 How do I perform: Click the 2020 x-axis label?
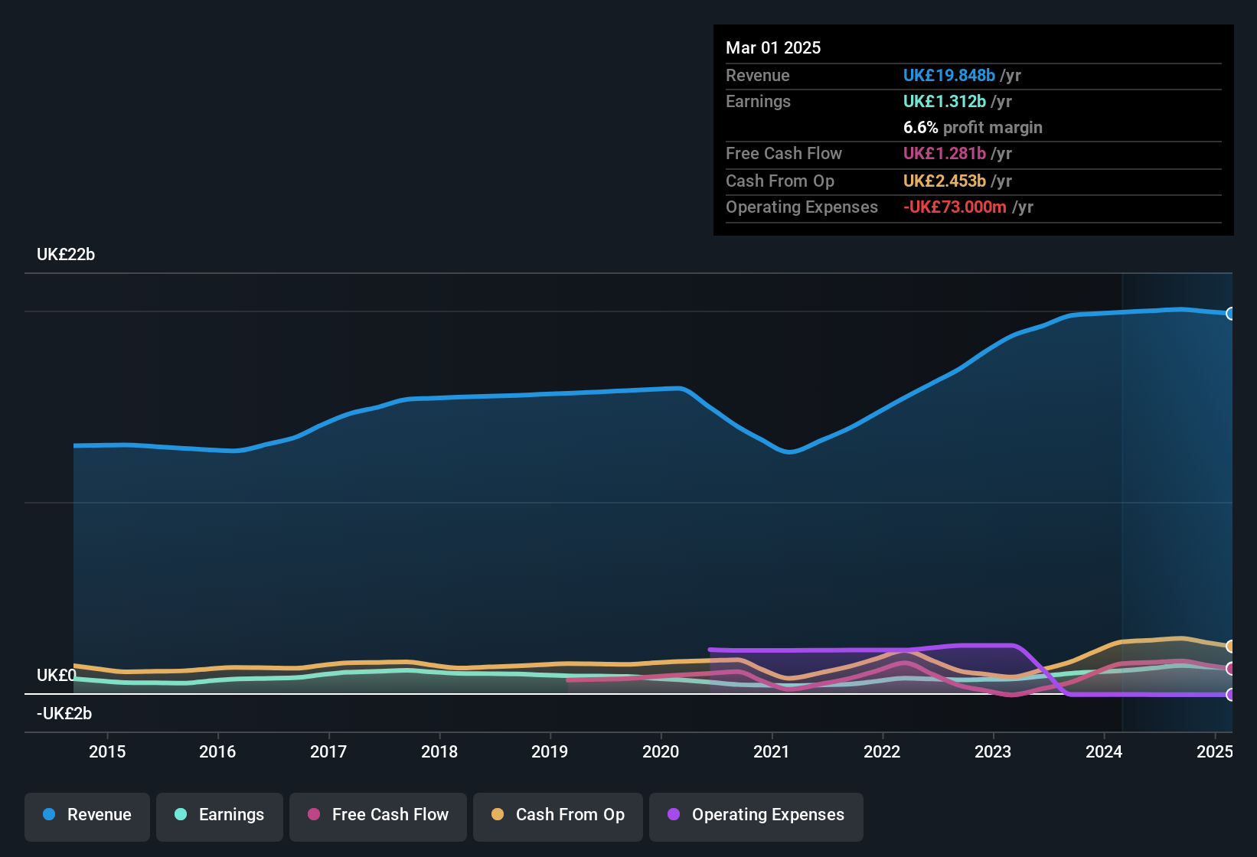tap(661, 752)
